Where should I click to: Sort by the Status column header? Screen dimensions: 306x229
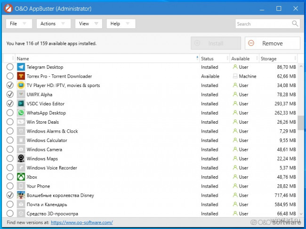pyautogui.click(x=215, y=58)
